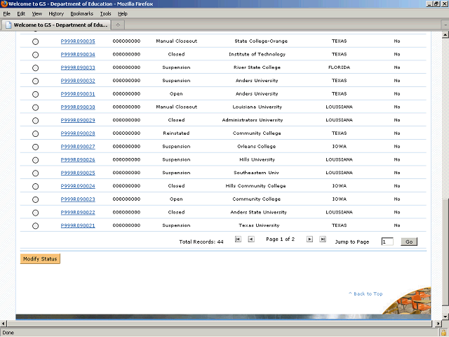Viewport: 449px width, 337px height.
Task: Open the View menu
Action: [x=36, y=14]
